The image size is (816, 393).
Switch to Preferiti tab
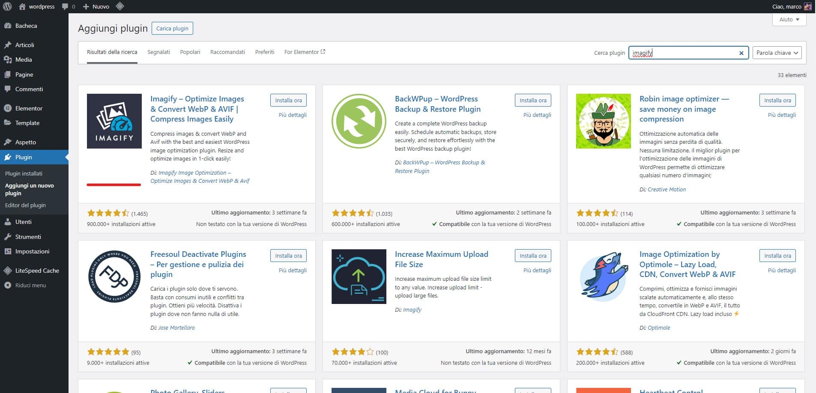pos(265,52)
